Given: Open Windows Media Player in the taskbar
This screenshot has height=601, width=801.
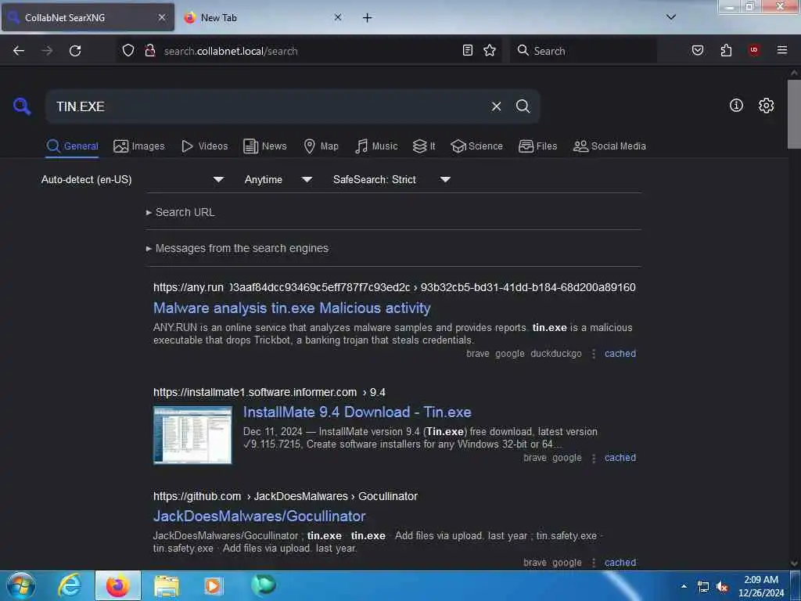Looking at the screenshot, I should point(213,585).
